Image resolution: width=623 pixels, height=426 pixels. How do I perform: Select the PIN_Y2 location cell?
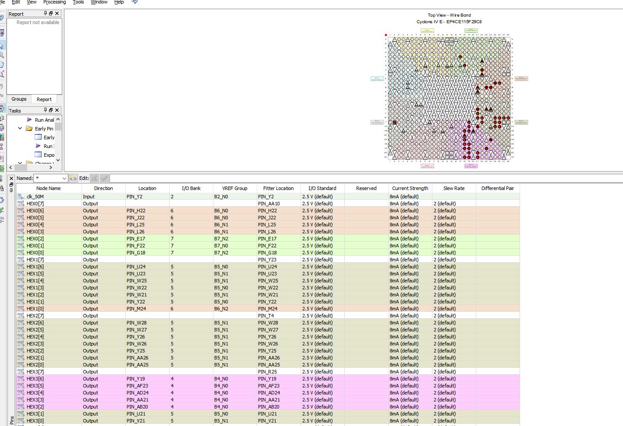(x=147, y=197)
